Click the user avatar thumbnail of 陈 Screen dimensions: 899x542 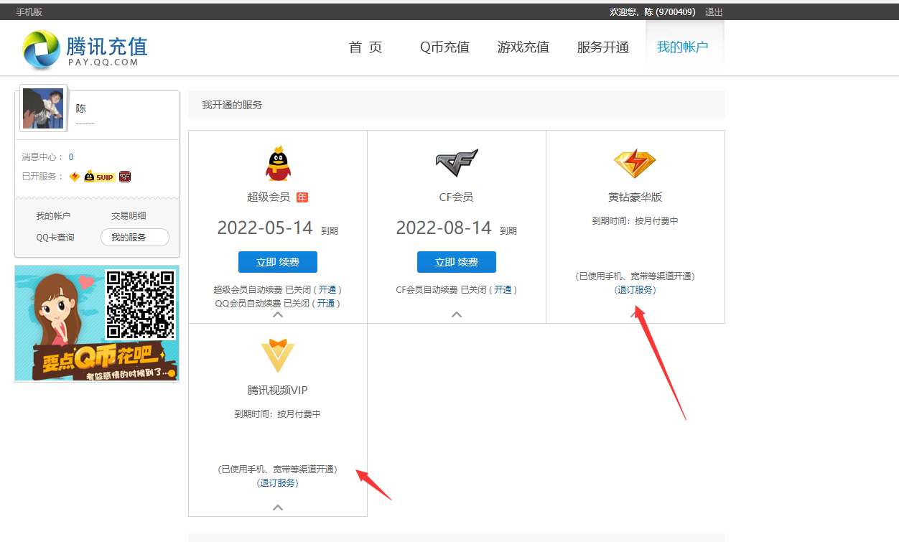tap(43, 108)
